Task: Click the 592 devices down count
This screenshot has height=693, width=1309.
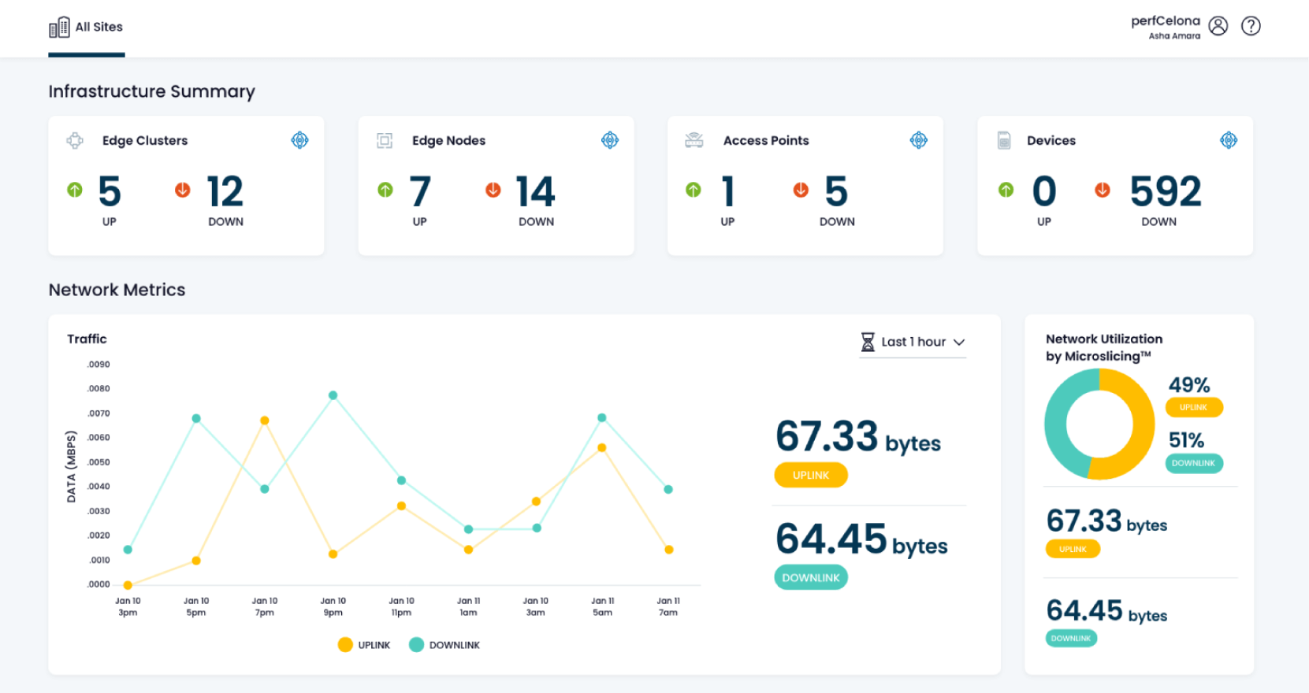Action: (x=1166, y=191)
